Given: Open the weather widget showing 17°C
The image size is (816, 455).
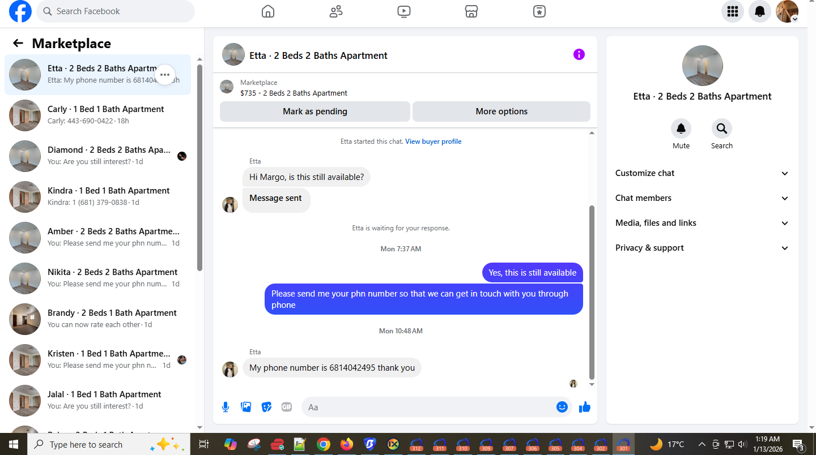Looking at the screenshot, I should 667,444.
